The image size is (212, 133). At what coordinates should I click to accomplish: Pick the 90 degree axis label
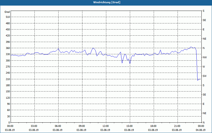click(8, 104)
